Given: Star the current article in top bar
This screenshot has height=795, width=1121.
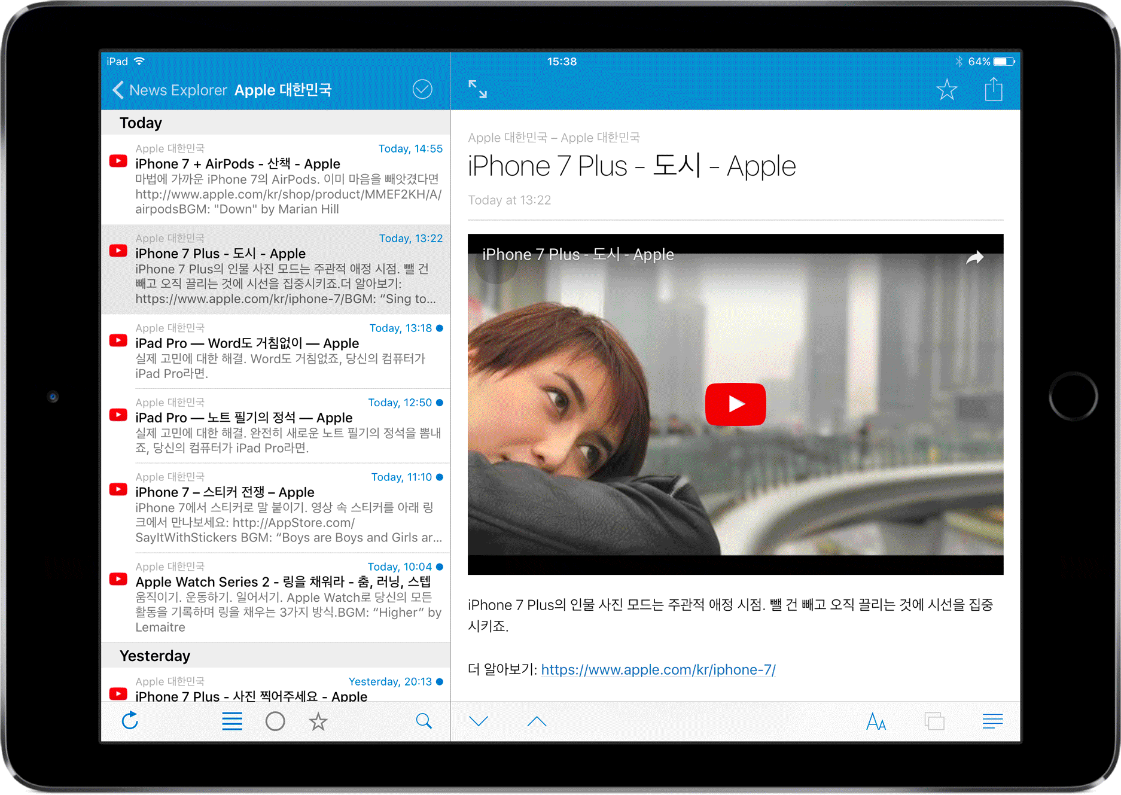Looking at the screenshot, I should [x=947, y=90].
